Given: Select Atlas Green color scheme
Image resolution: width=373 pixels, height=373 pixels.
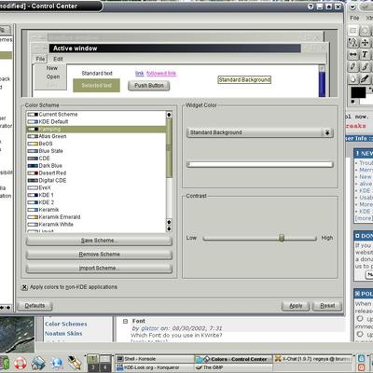Looking at the screenshot, I should [96, 136].
